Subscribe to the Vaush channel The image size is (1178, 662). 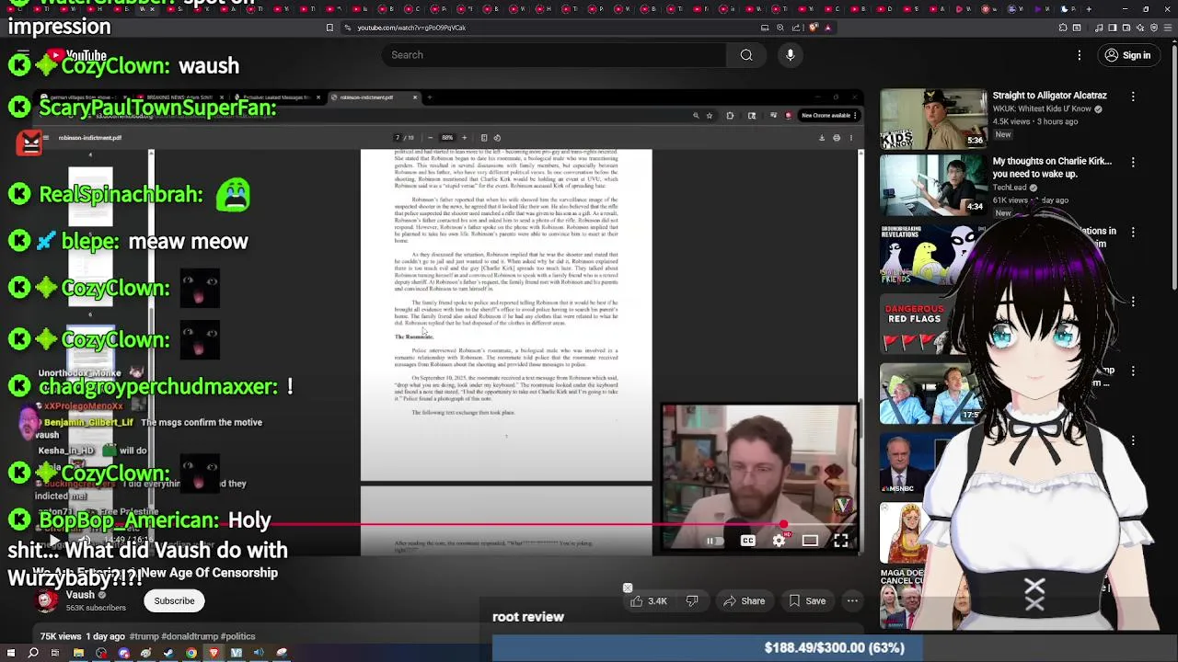174,601
